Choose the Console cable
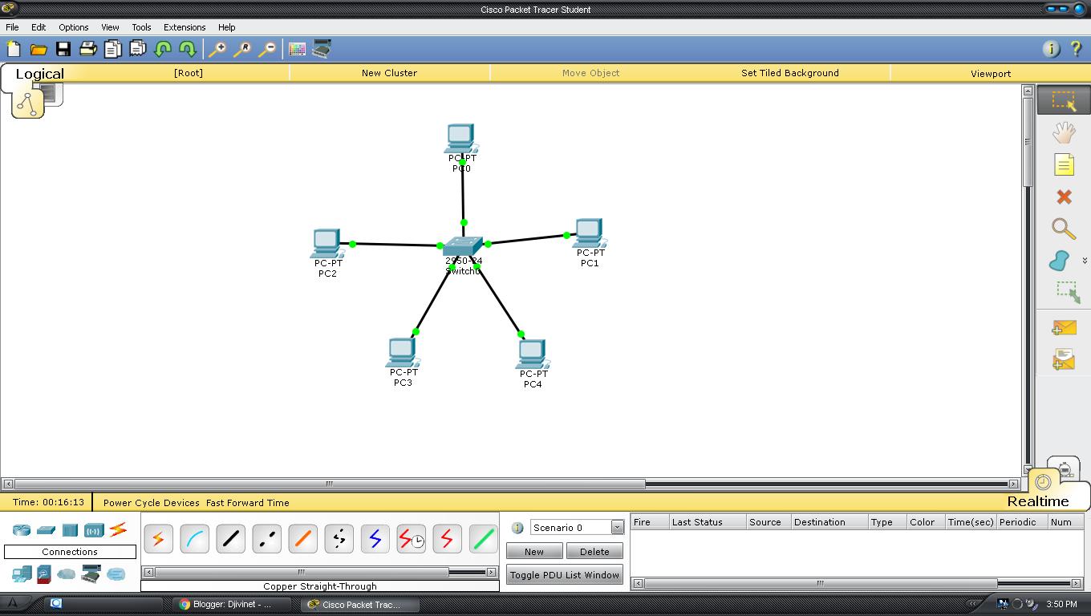Image resolution: width=1091 pixels, height=616 pixels. tap(194, 539)
